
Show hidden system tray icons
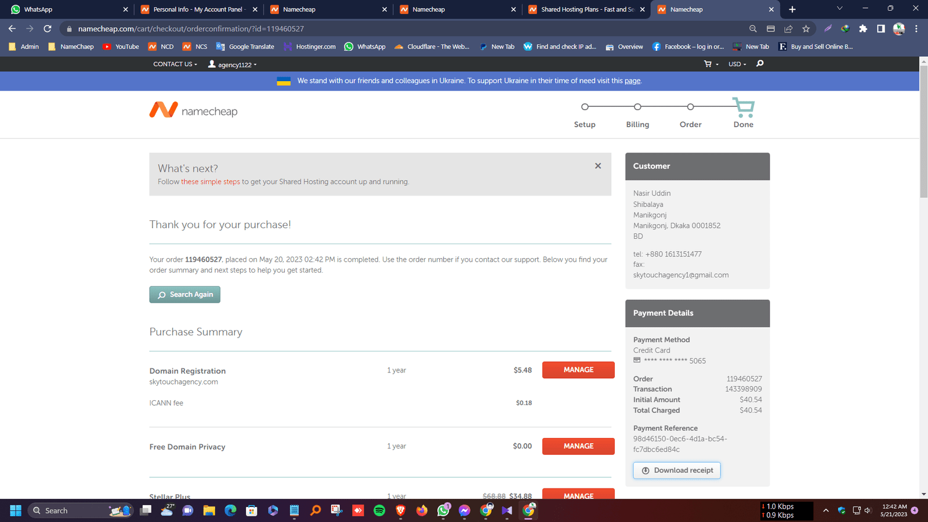[825, 510]
